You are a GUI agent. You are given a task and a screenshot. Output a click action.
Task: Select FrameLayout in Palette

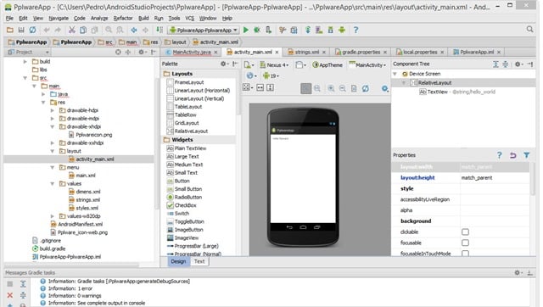tap(188, 82)
